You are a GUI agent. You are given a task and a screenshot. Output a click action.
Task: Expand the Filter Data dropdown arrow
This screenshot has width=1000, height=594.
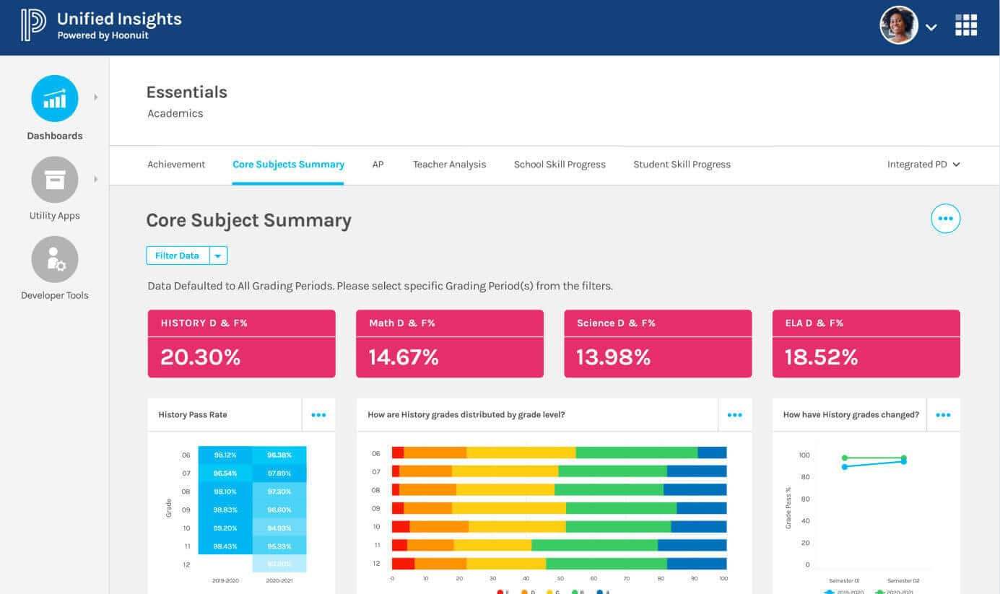click(x=218, y=255)
